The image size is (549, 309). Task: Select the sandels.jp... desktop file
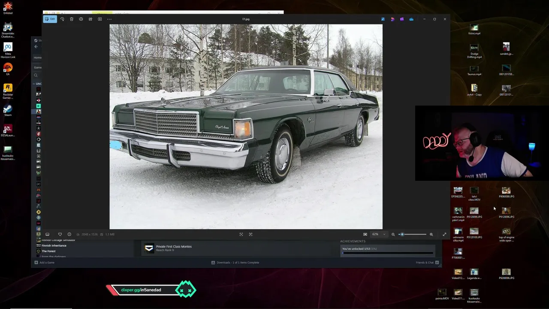click(x=507, y=49)
